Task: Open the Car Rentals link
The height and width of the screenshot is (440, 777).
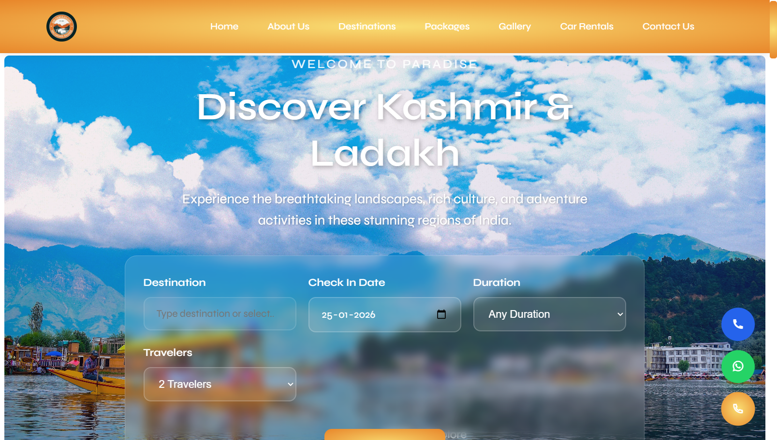Action: [586, 27]
